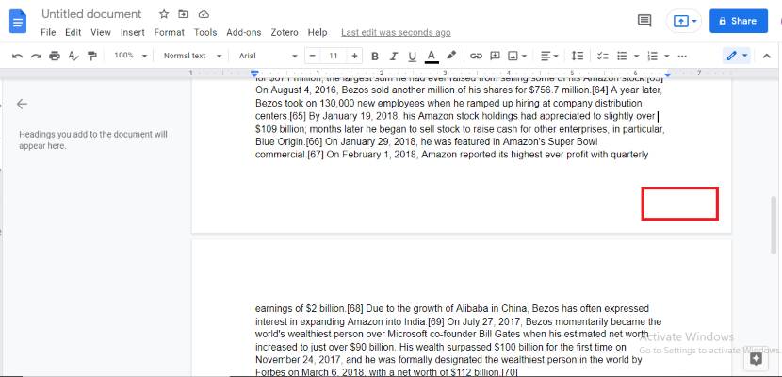This screenshot has width=782, height=377.
Task: Apply a bulleted list
Action: (622, 56)
